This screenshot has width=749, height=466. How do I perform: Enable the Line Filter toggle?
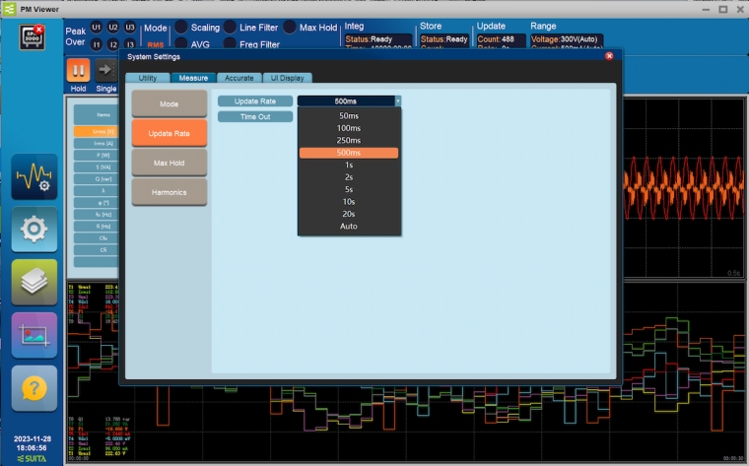click(230, 28)
